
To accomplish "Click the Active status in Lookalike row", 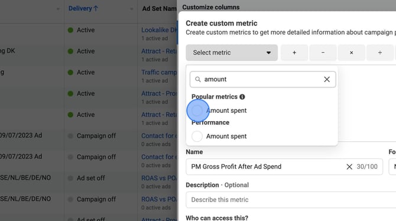I will [86, 30].
